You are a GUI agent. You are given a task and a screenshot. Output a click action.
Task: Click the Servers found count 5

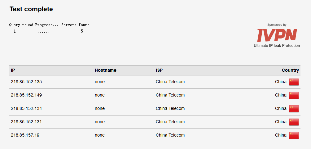coord(82,31)
